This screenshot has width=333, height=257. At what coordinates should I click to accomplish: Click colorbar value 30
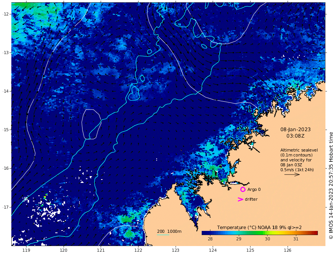268,239
